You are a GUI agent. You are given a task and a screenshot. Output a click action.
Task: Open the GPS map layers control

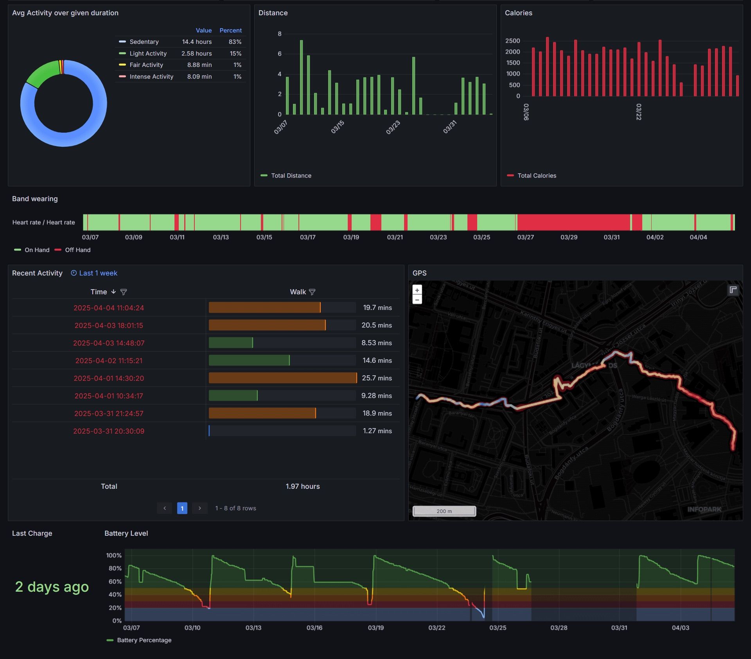point(733,290)
